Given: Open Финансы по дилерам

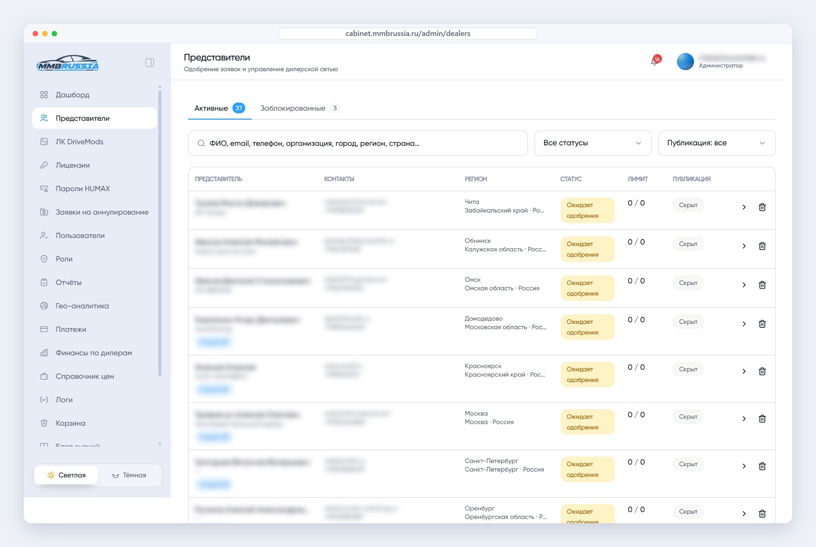Looking at the screenshot, I should [x=95, y=353].
